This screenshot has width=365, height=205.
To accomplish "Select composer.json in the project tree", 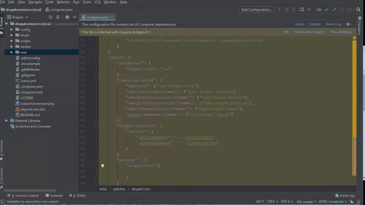I will [x=31, y=87].
